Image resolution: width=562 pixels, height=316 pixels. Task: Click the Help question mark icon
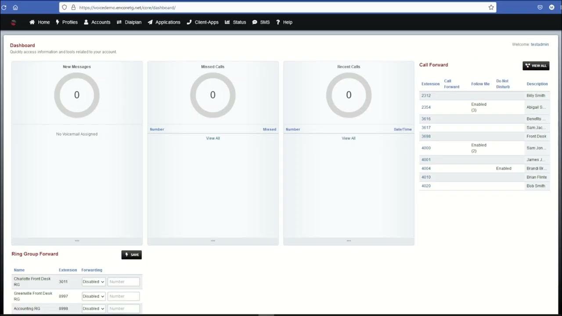point(278,22)
